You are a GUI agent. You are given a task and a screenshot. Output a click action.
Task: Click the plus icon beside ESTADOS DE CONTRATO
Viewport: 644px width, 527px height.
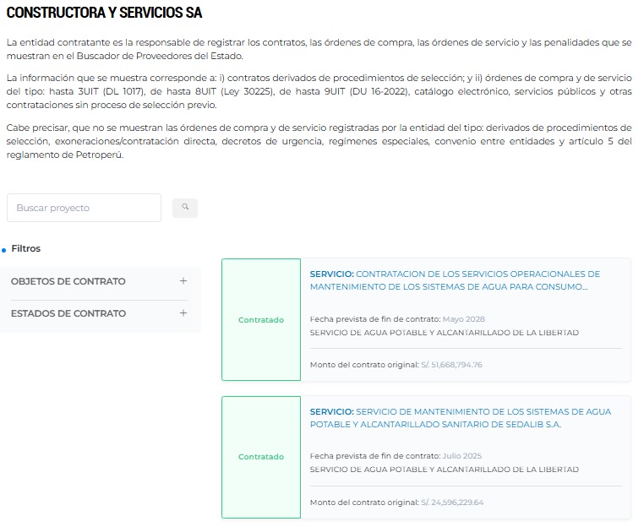[183, 313]
